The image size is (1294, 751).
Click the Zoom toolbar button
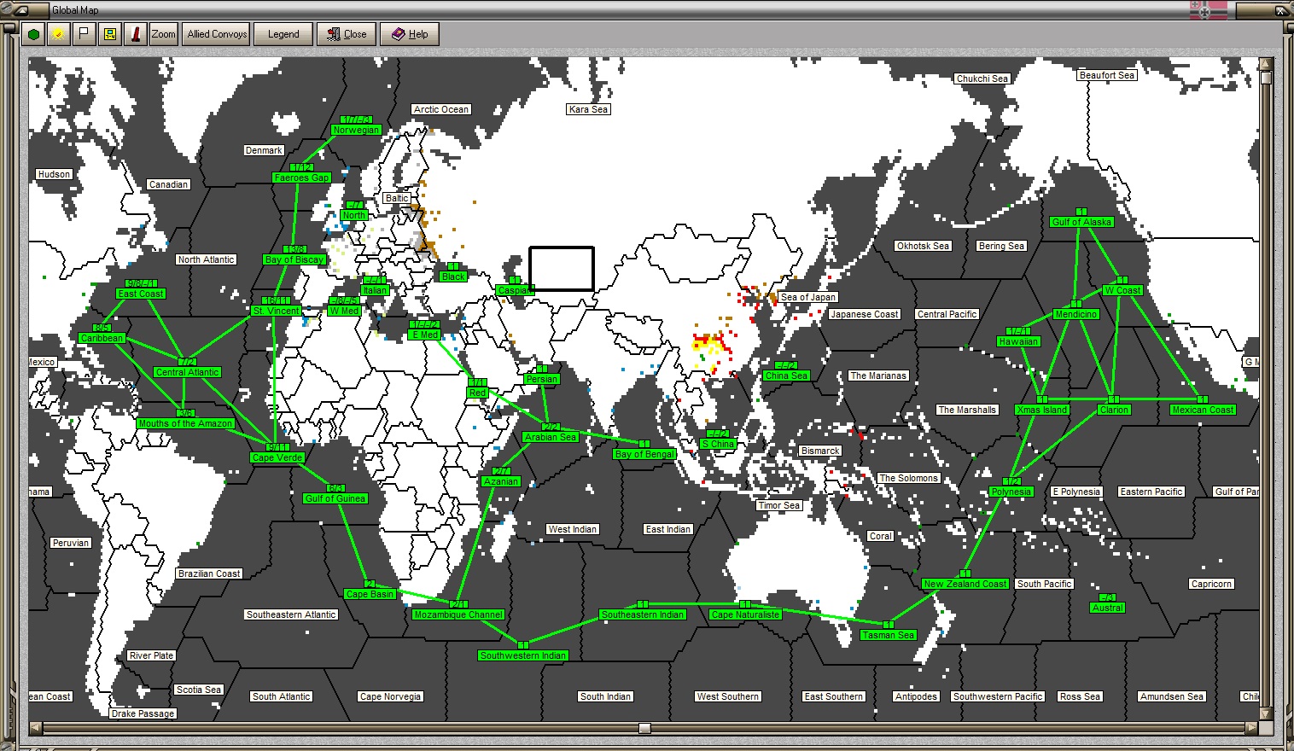pos(164,34)
